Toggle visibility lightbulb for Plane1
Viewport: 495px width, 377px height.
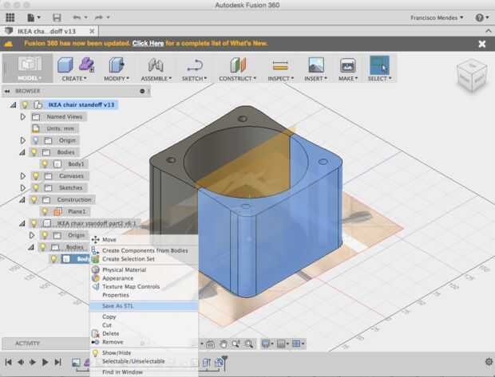coord(45,211)
